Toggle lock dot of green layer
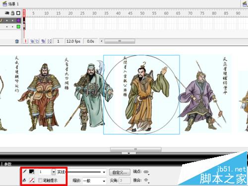The width and height of the screenshot is (248, 186). point(12,27)
